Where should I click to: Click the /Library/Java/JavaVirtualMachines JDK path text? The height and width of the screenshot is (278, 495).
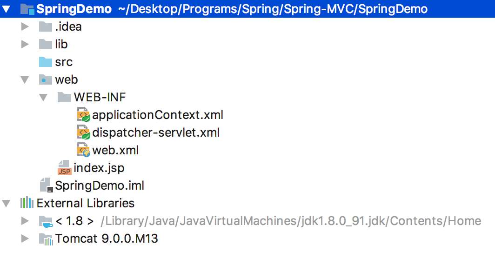(x=291, y=221)
